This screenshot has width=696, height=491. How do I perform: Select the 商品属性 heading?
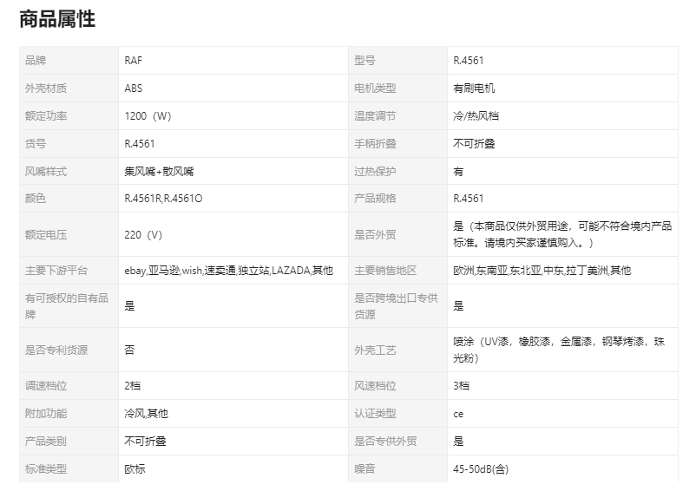(57, 19)
